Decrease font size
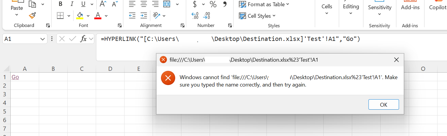This screenshot has height=136, width=447. click(x=115, y=4)
